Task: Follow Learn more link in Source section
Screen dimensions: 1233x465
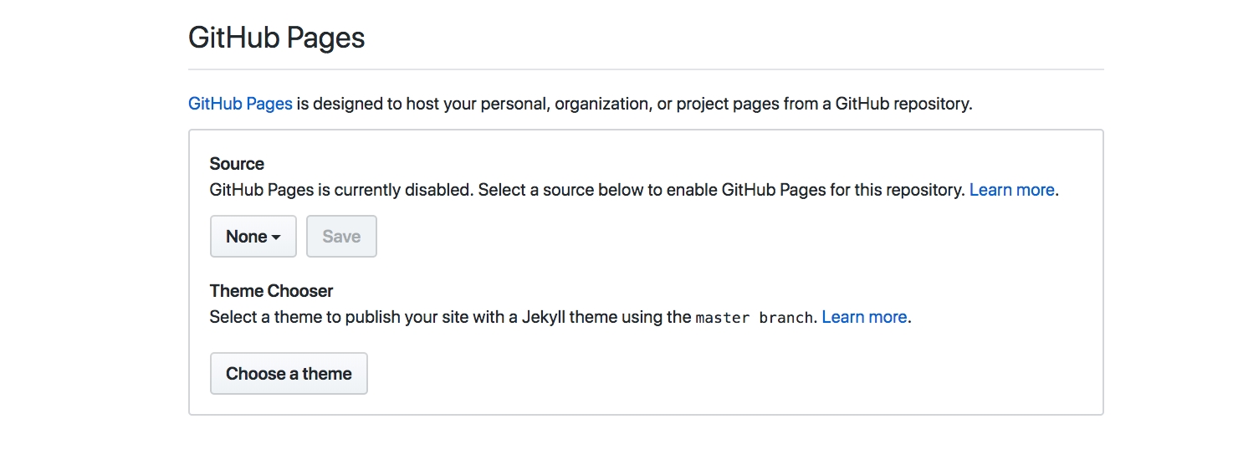Action: (x=1011, y=190)
